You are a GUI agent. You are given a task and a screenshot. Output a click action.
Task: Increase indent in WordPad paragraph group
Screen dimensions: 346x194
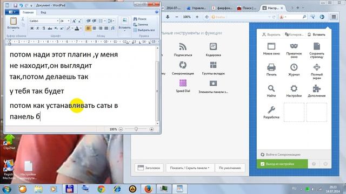click(x=94, y=21)
